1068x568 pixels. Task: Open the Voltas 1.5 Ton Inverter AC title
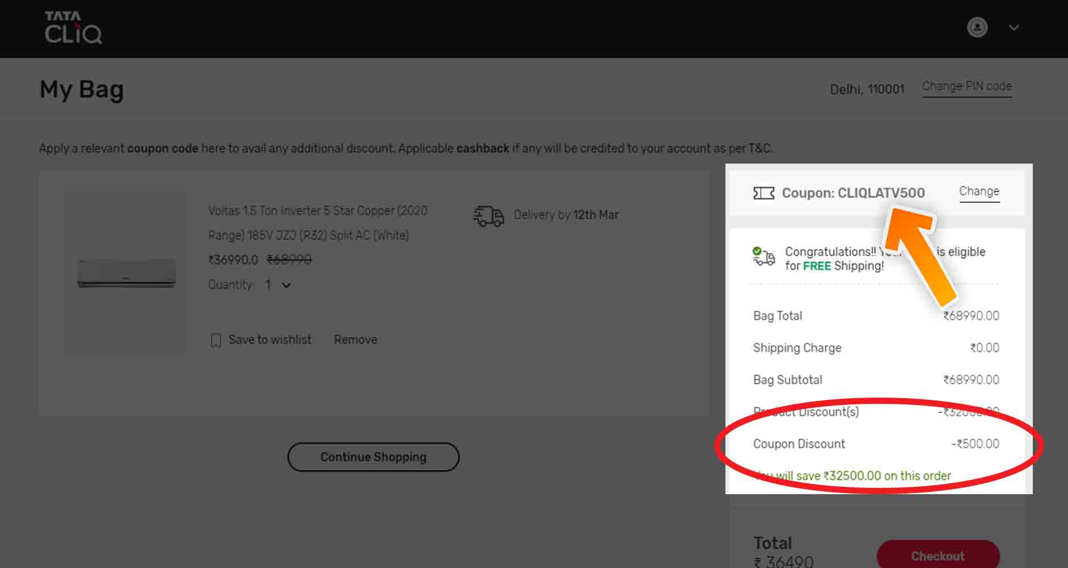318,223
